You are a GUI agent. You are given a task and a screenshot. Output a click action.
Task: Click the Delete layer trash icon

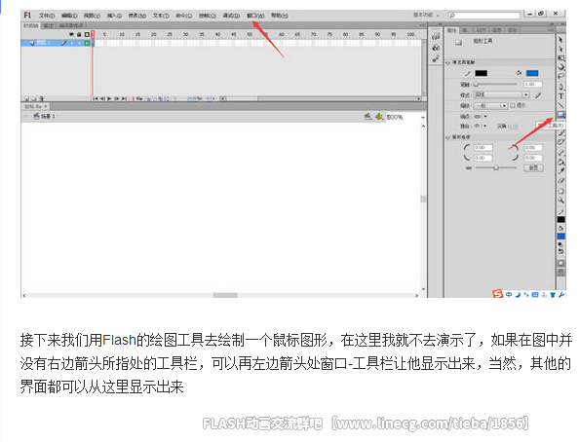pos(42,99)
